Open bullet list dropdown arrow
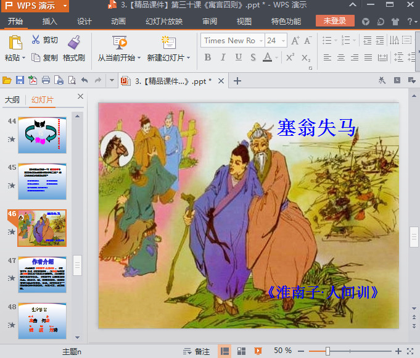The height and width of the screenshot is (358, 420). (x=336, y=41)
